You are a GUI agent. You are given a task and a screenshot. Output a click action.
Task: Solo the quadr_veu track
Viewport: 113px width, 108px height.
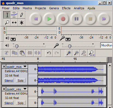pyautogui.click(x=21, y=103)
